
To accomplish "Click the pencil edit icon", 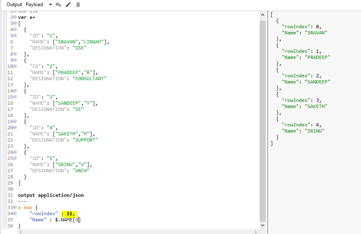I will pyautogui.click(x=68, y=4).
